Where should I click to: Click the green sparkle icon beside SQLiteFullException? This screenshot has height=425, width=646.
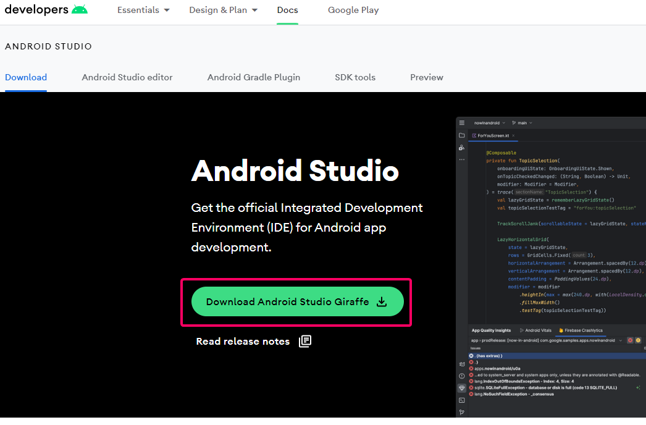pyautogui.click(x=638, y=387)
